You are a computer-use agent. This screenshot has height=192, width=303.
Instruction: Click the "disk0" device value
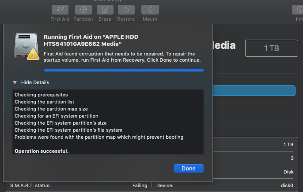pyautogui.click(x=287, y=185)
